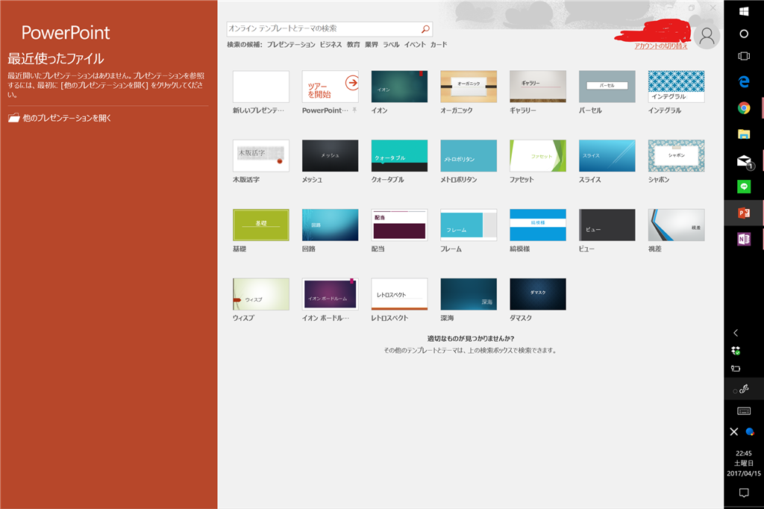This screenshot has height=509, width=764.
Task: Click the Cortana circle icon in taskbar
Action: [744, 34]
